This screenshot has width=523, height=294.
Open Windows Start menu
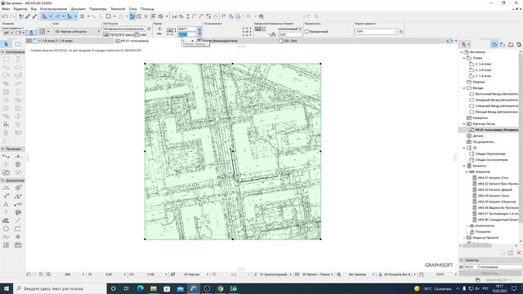(x=6, y=288)
